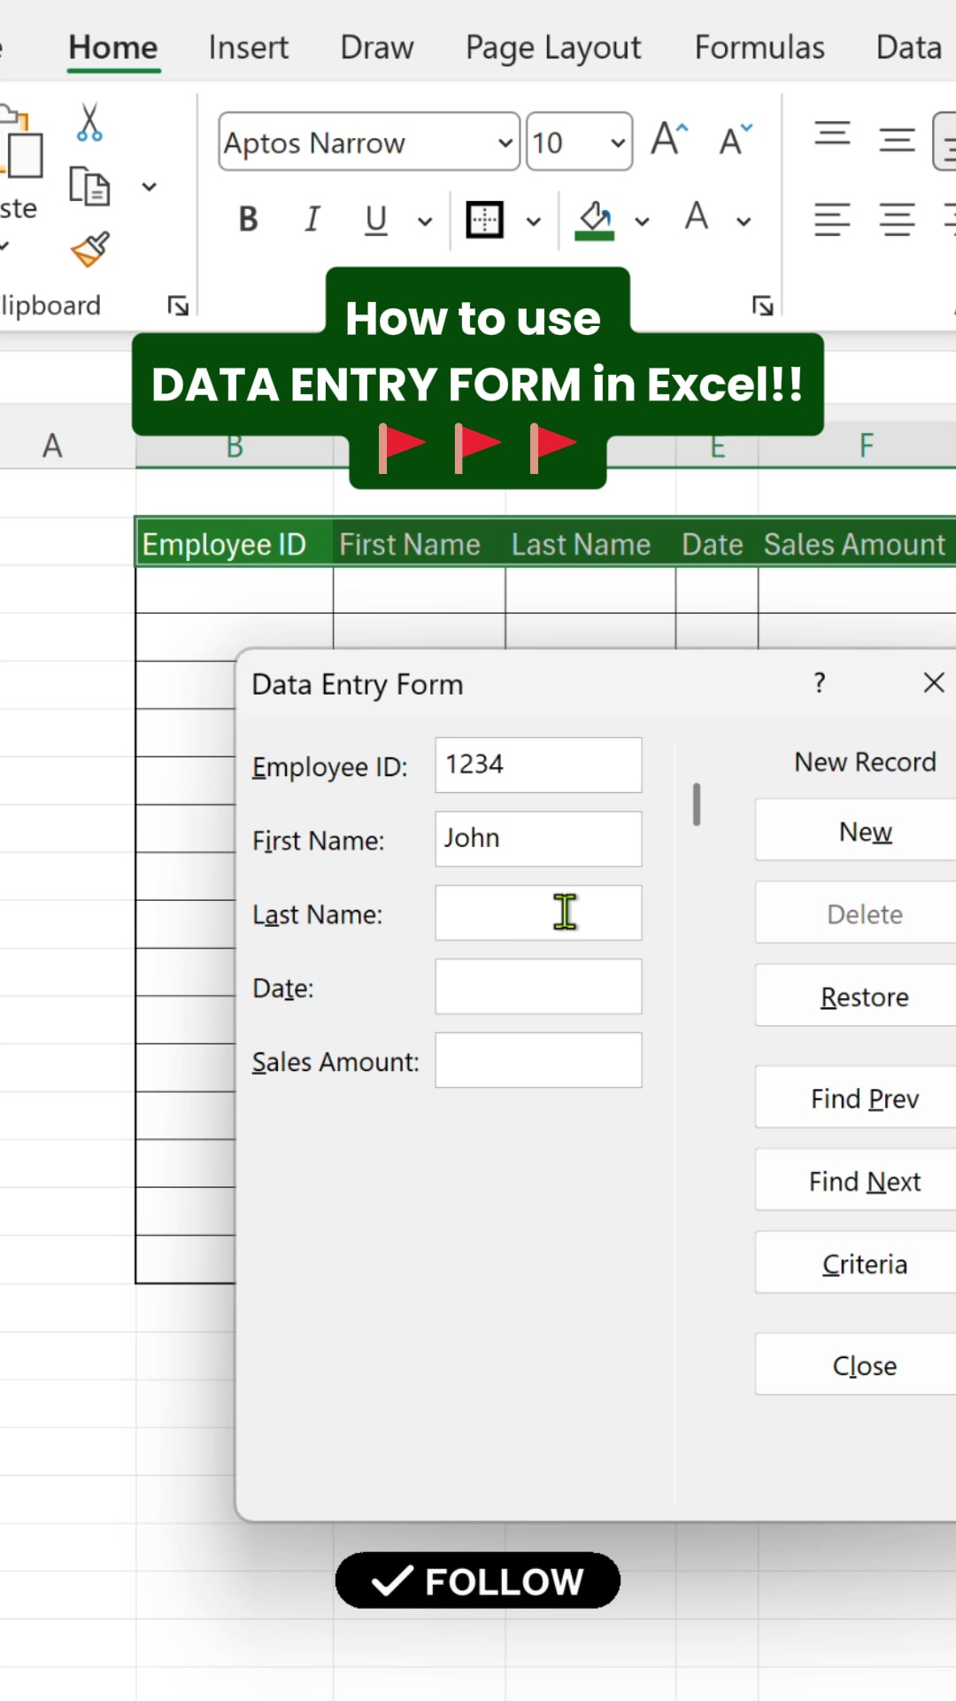The width and height of the screenshot is (956, 1701).
Task: Click the Last Name input field
Action: 538,913
